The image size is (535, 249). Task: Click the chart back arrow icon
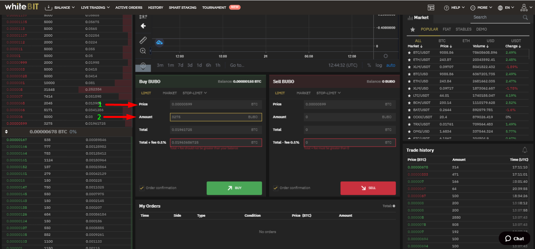pyautogui.click(x=143, y=26)
